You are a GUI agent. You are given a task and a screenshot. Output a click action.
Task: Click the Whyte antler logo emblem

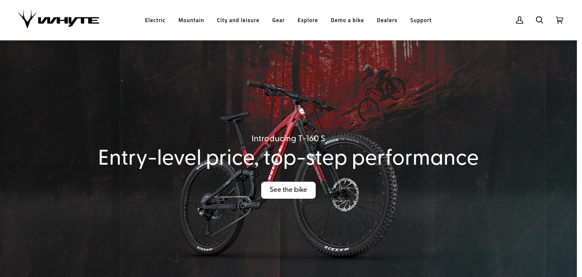[27, 19]
